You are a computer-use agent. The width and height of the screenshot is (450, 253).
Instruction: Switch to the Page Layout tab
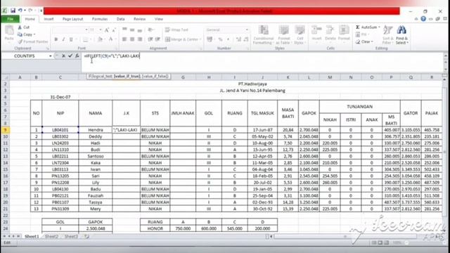(x=72, y=19)
